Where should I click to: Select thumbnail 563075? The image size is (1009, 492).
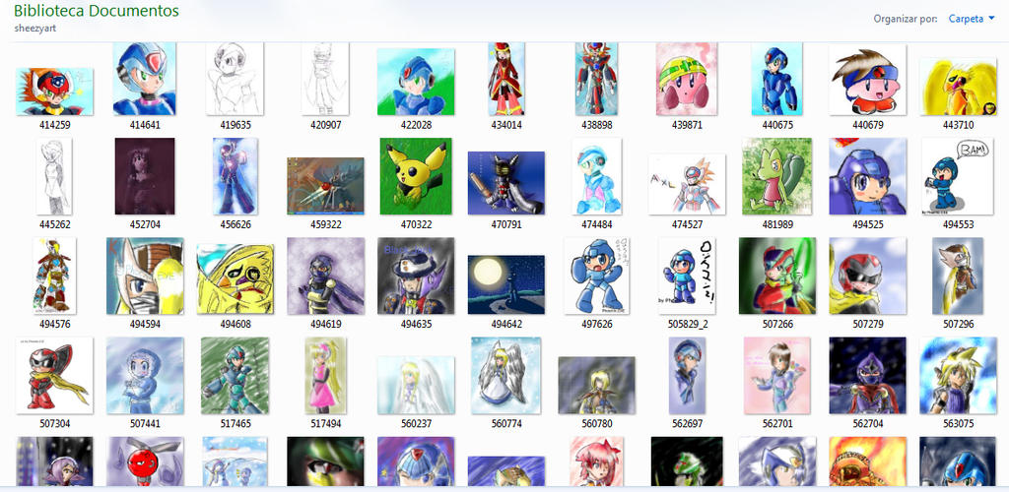958,376
